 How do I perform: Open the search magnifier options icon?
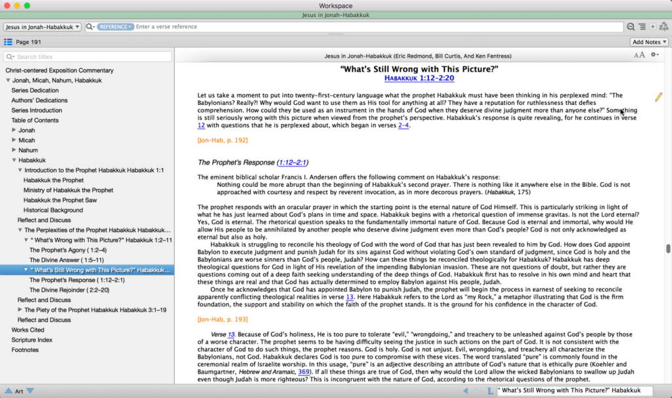90,27
